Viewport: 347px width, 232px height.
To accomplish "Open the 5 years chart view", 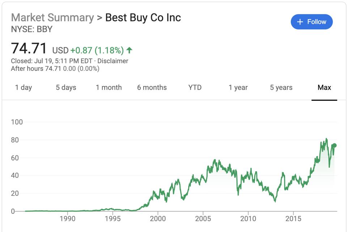I will (281, 87).
